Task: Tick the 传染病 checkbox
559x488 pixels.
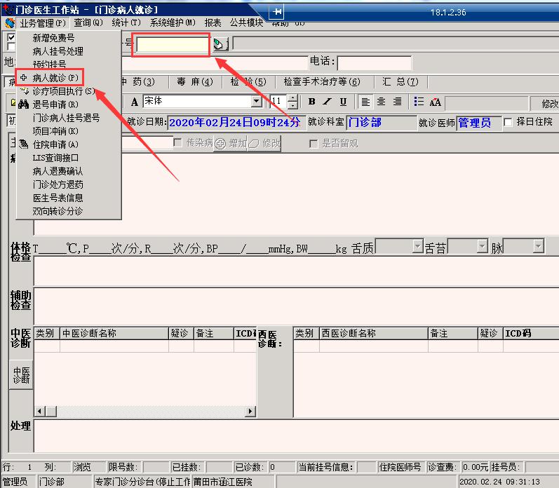Action: tap(177, 143)
